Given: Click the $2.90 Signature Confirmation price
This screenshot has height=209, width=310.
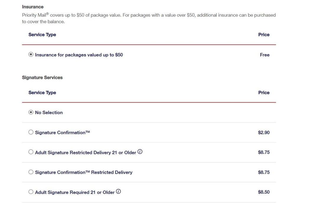Looking at the screenshot, I should [x=264, y=132].
